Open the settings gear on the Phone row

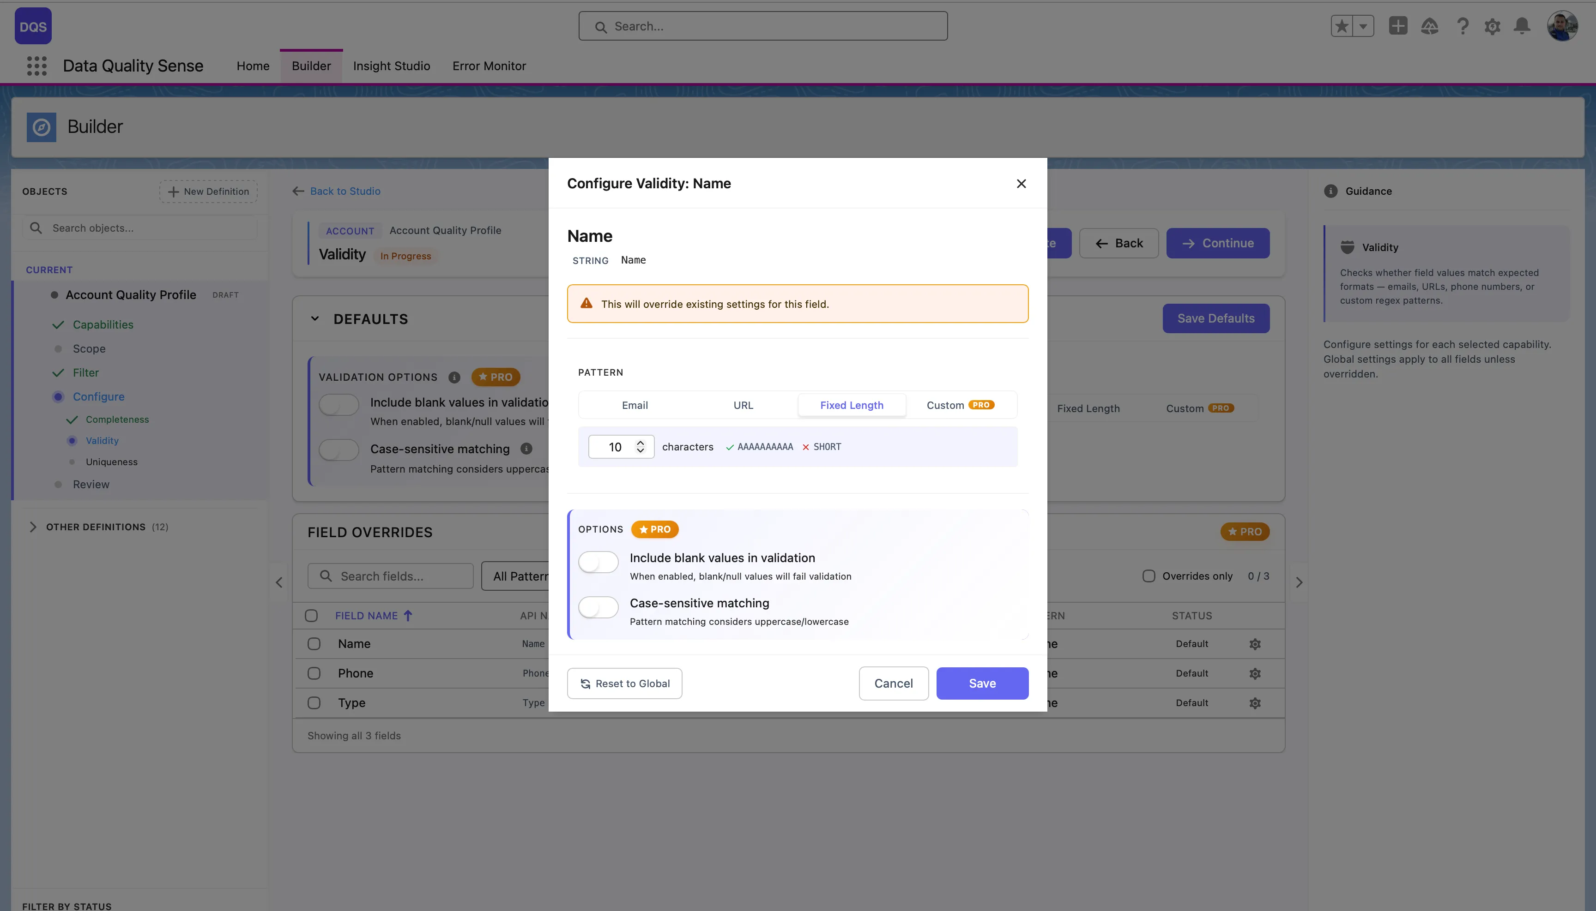pyautogui.click(x=1255, y=672)
